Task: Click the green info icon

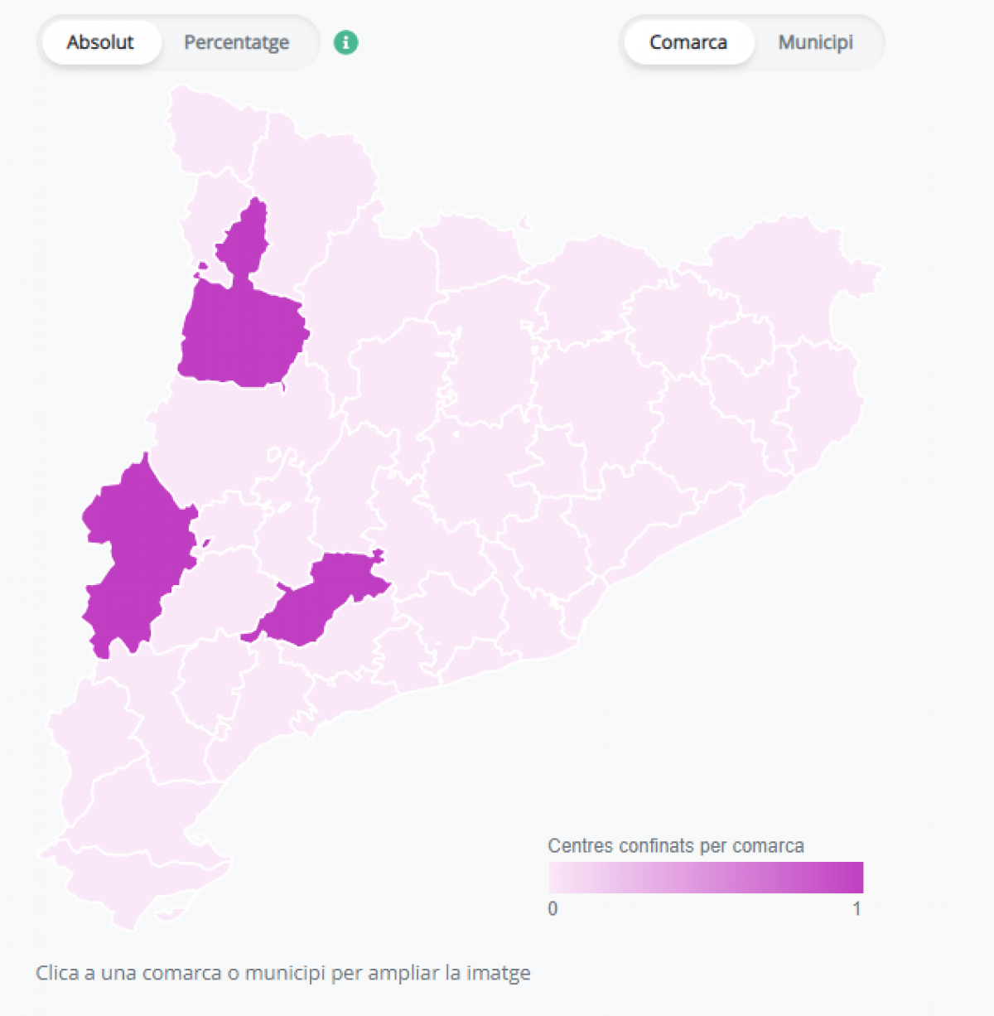Action: pyautogui.click(x=345, y=42)
